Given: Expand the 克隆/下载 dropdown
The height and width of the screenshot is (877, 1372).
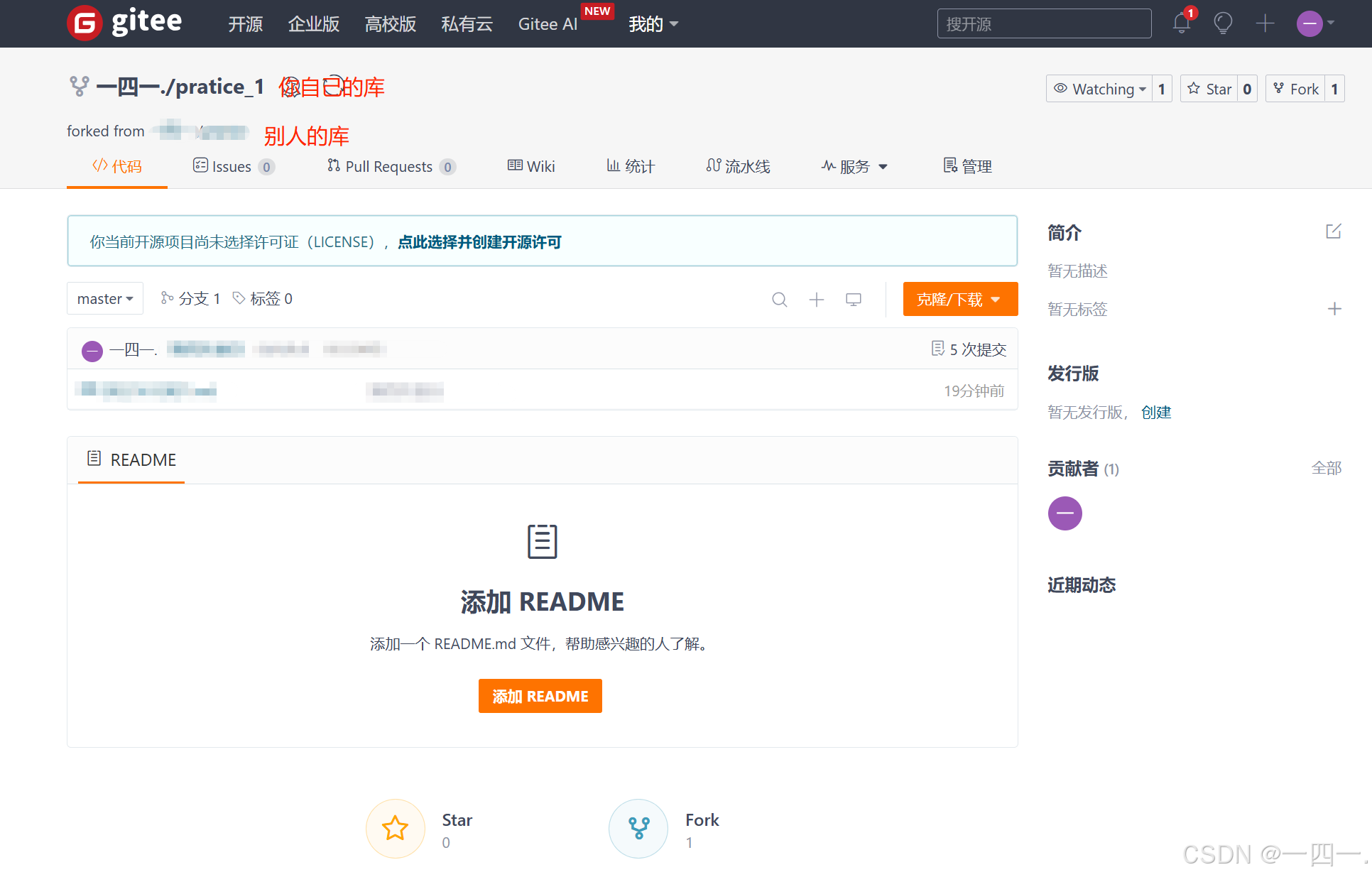Looking at the screenshot, I should pyautogui.click(x=959, y=299).
